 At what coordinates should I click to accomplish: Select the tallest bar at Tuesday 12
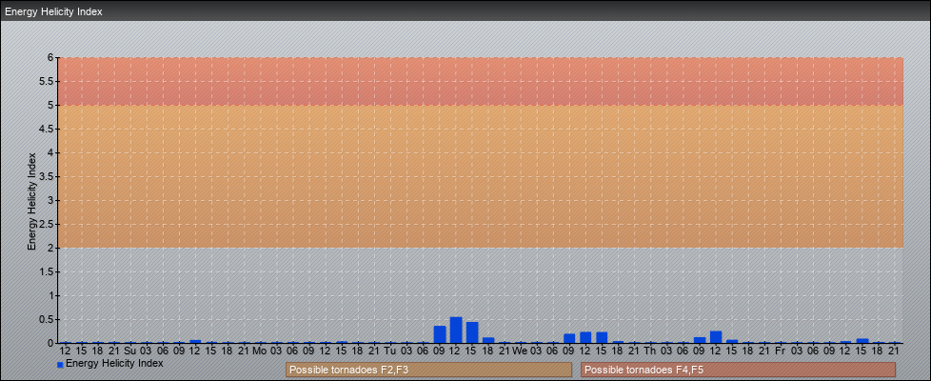[x=456, y=330]
